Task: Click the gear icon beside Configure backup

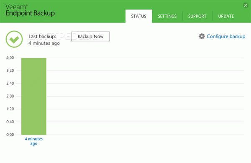Action: coord(202,36)
